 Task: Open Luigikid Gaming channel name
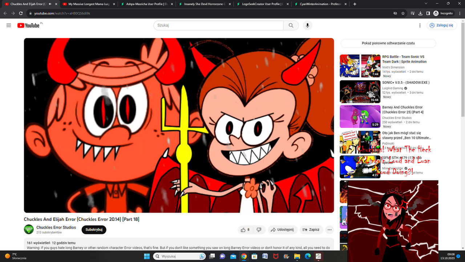point(393,88)
